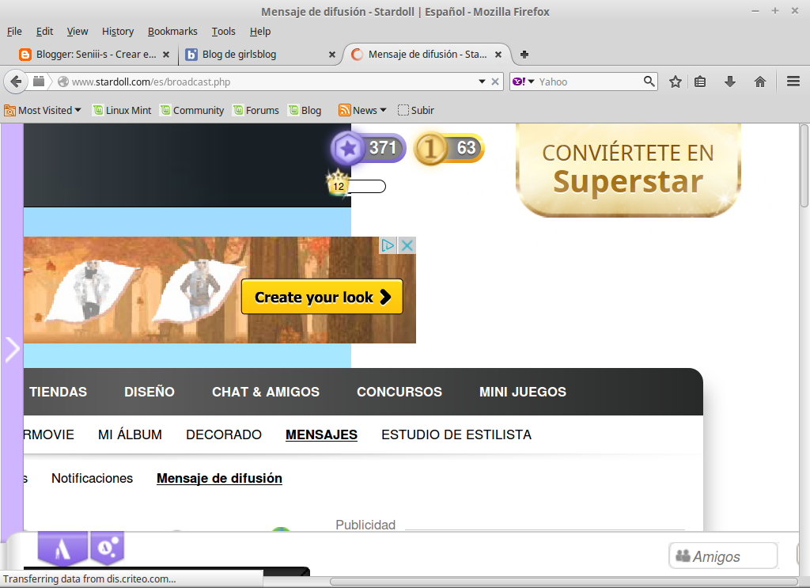Open Linux Mint bookmark
Viewport: 810px width, 588px height.
[x=123, y=110]
